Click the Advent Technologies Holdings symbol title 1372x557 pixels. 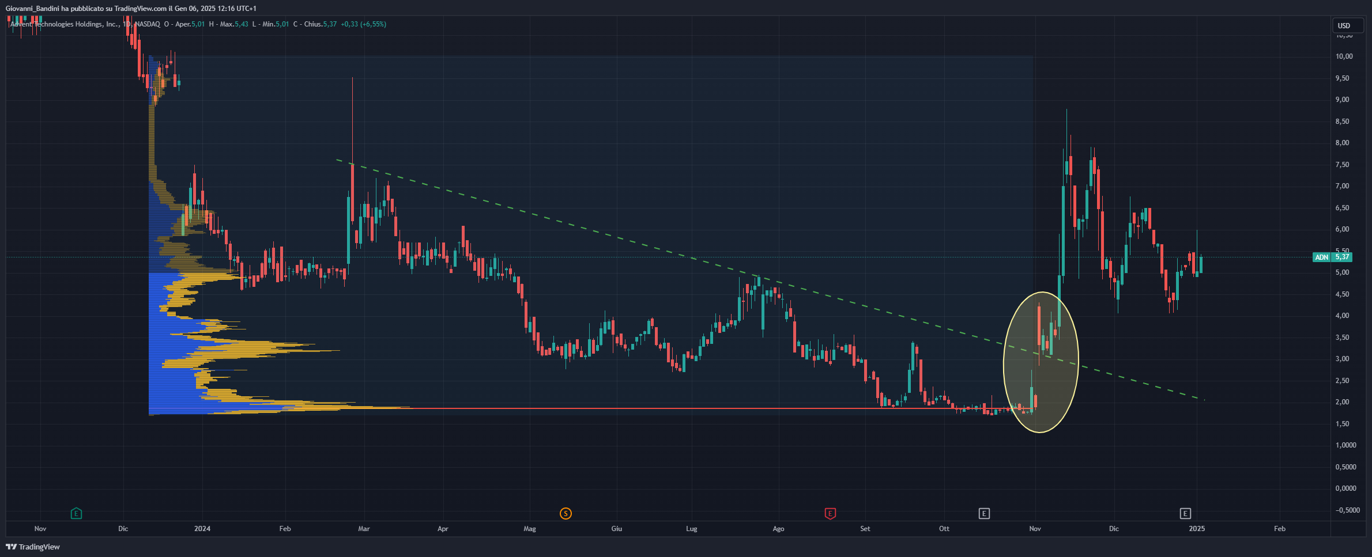65,24
